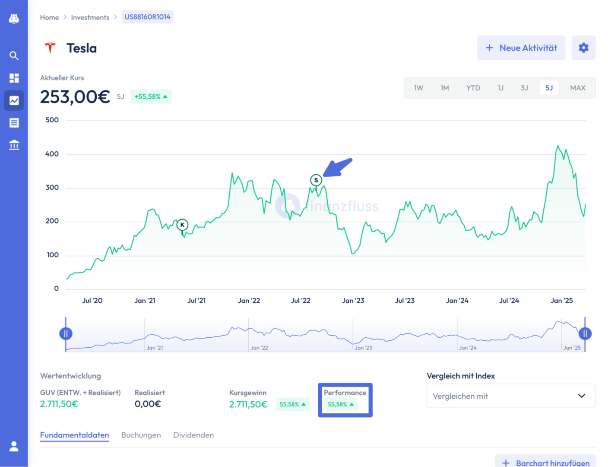
Task: Click the Wertentwicklung heading
Action: pyautogui.click(x=70, y=376)
